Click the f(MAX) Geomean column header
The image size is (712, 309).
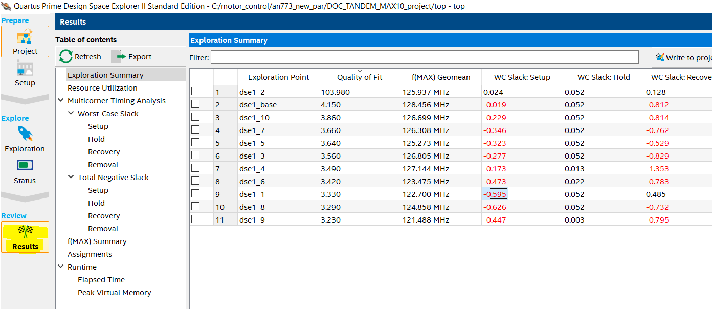pos(440,77)
